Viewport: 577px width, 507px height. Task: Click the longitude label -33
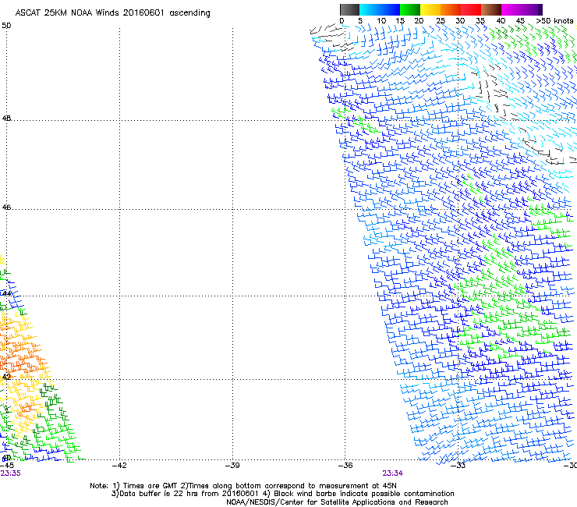point(458,466)
